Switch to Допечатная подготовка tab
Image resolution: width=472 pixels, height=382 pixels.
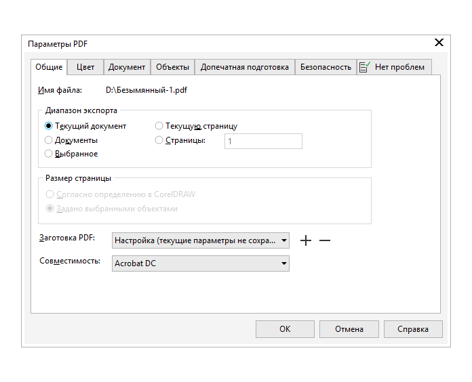(x=245, y=67)
